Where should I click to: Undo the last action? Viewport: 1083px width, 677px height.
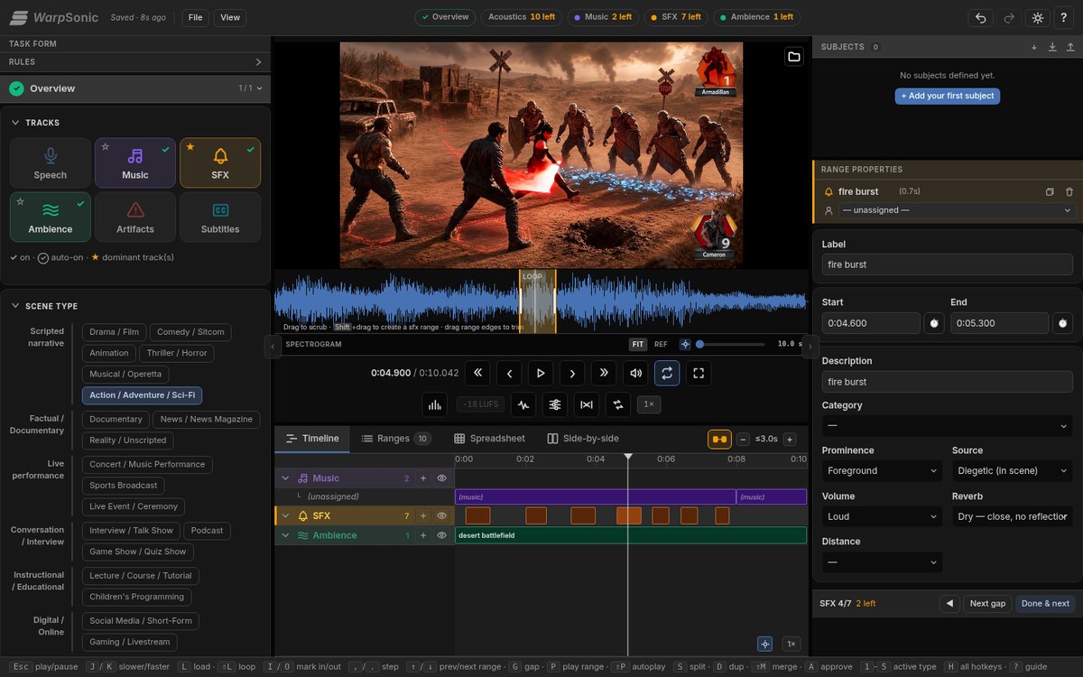coord(980,17)
